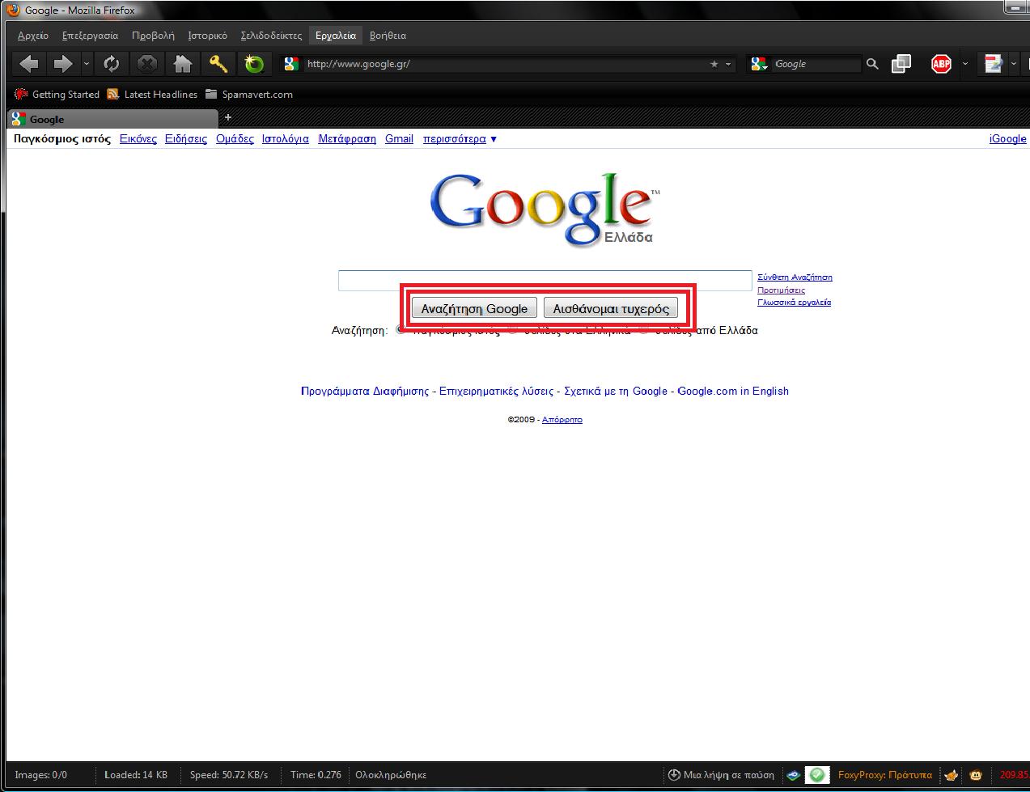Focus the Google toolbar search box

816,64
